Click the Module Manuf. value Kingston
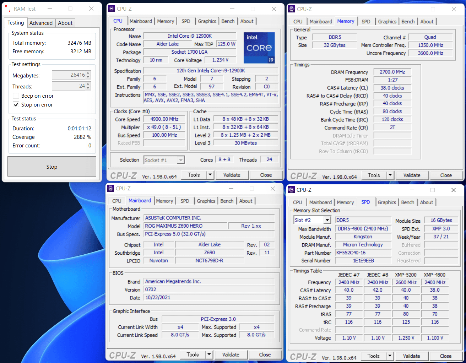Screen dimensions: 466x363 tap(363, 237)
